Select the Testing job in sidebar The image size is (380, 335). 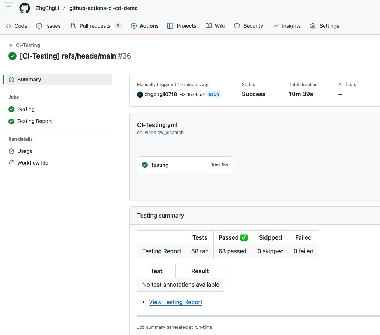[x=26, y=109]
